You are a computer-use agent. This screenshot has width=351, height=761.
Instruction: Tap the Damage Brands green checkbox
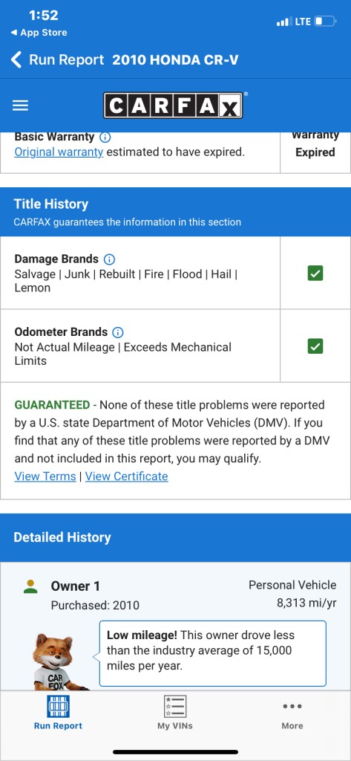click(315, 273)
